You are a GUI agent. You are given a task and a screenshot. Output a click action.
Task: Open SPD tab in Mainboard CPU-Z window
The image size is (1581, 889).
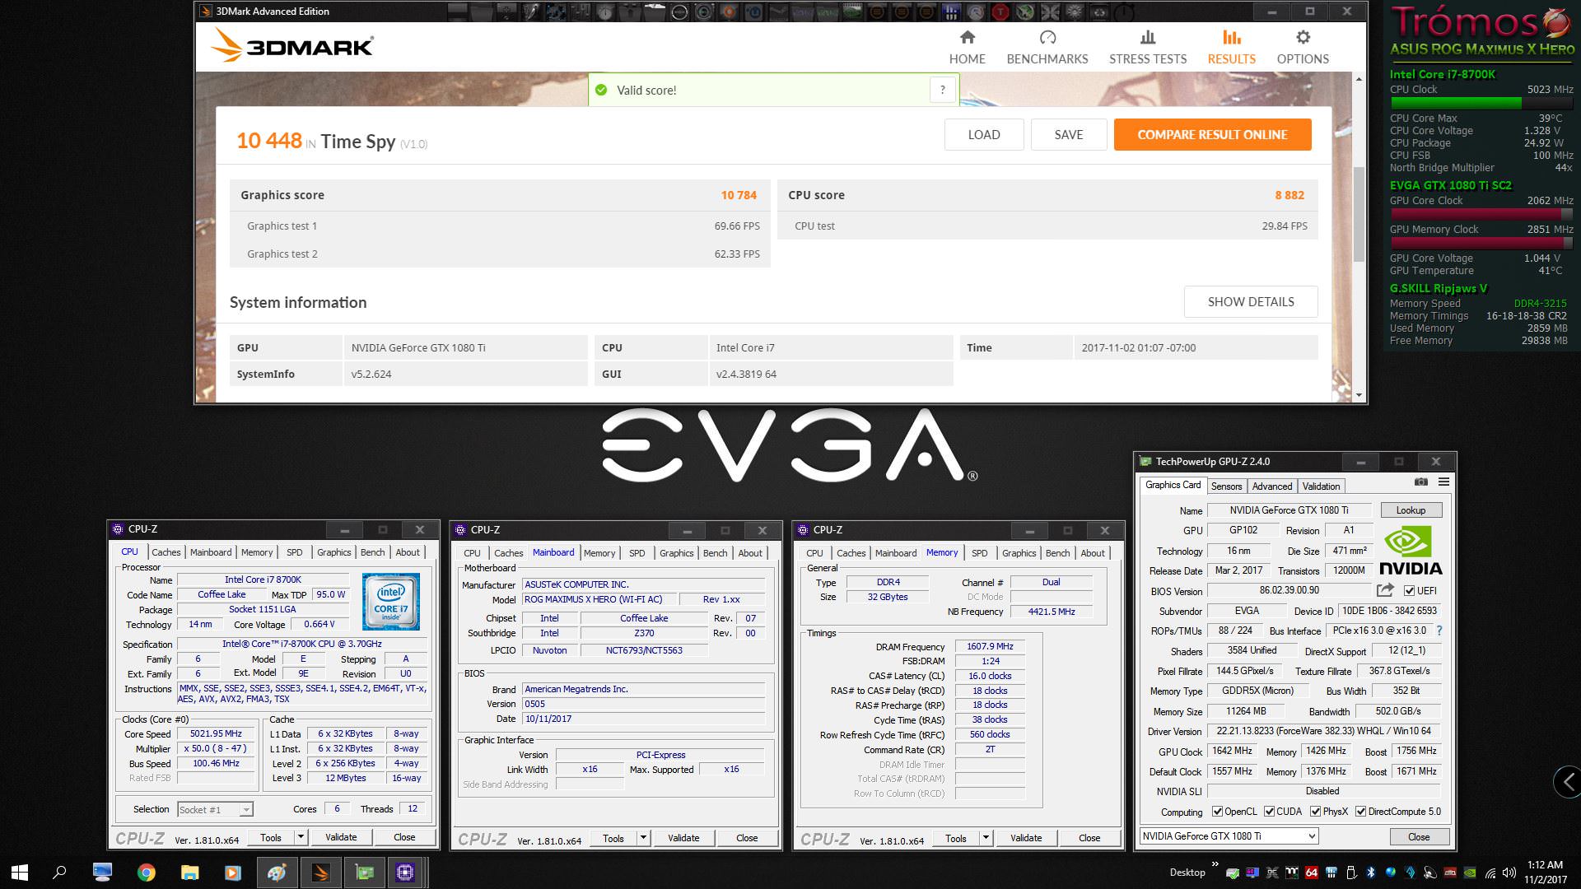click(637, 553)
